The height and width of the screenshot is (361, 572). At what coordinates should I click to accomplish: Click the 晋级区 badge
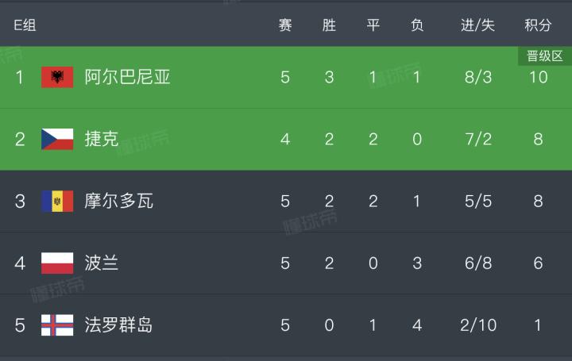click(x=545, y=56)
